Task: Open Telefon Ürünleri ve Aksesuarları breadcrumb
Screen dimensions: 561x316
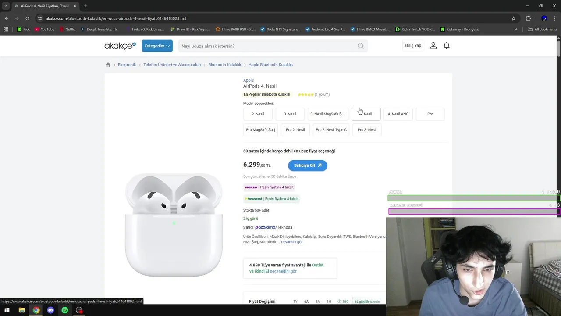Action: point(172,65)
